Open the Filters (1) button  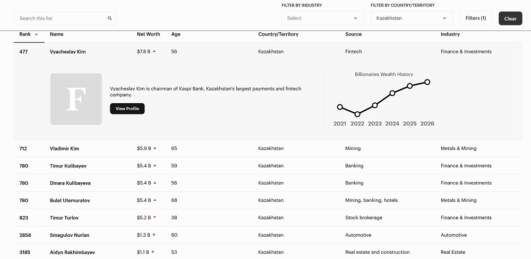click(x=475, y=18)
